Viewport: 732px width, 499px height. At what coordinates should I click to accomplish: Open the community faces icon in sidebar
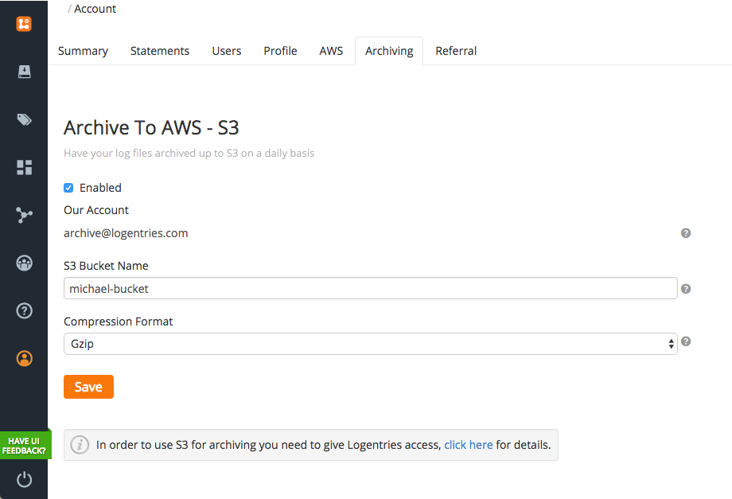click(25, 263)
